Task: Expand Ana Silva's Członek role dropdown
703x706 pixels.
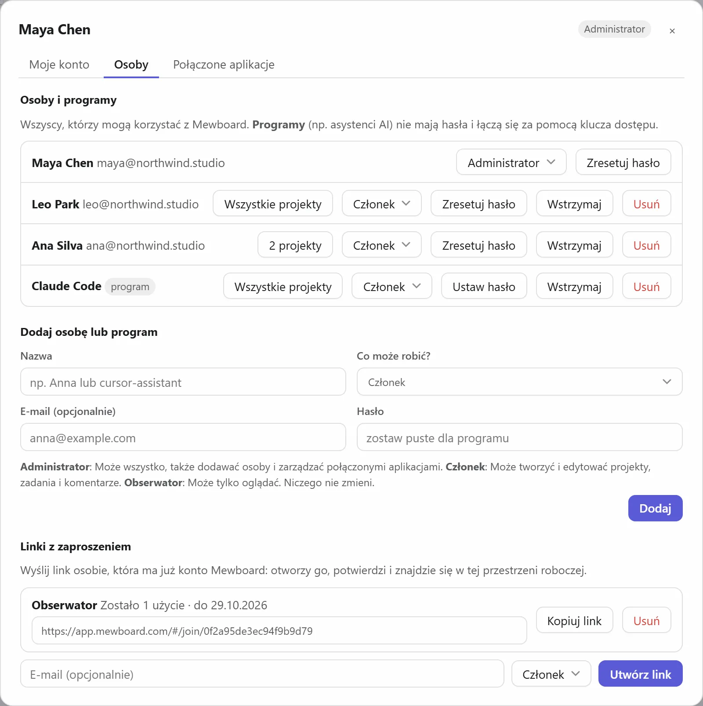Action: 381,245
